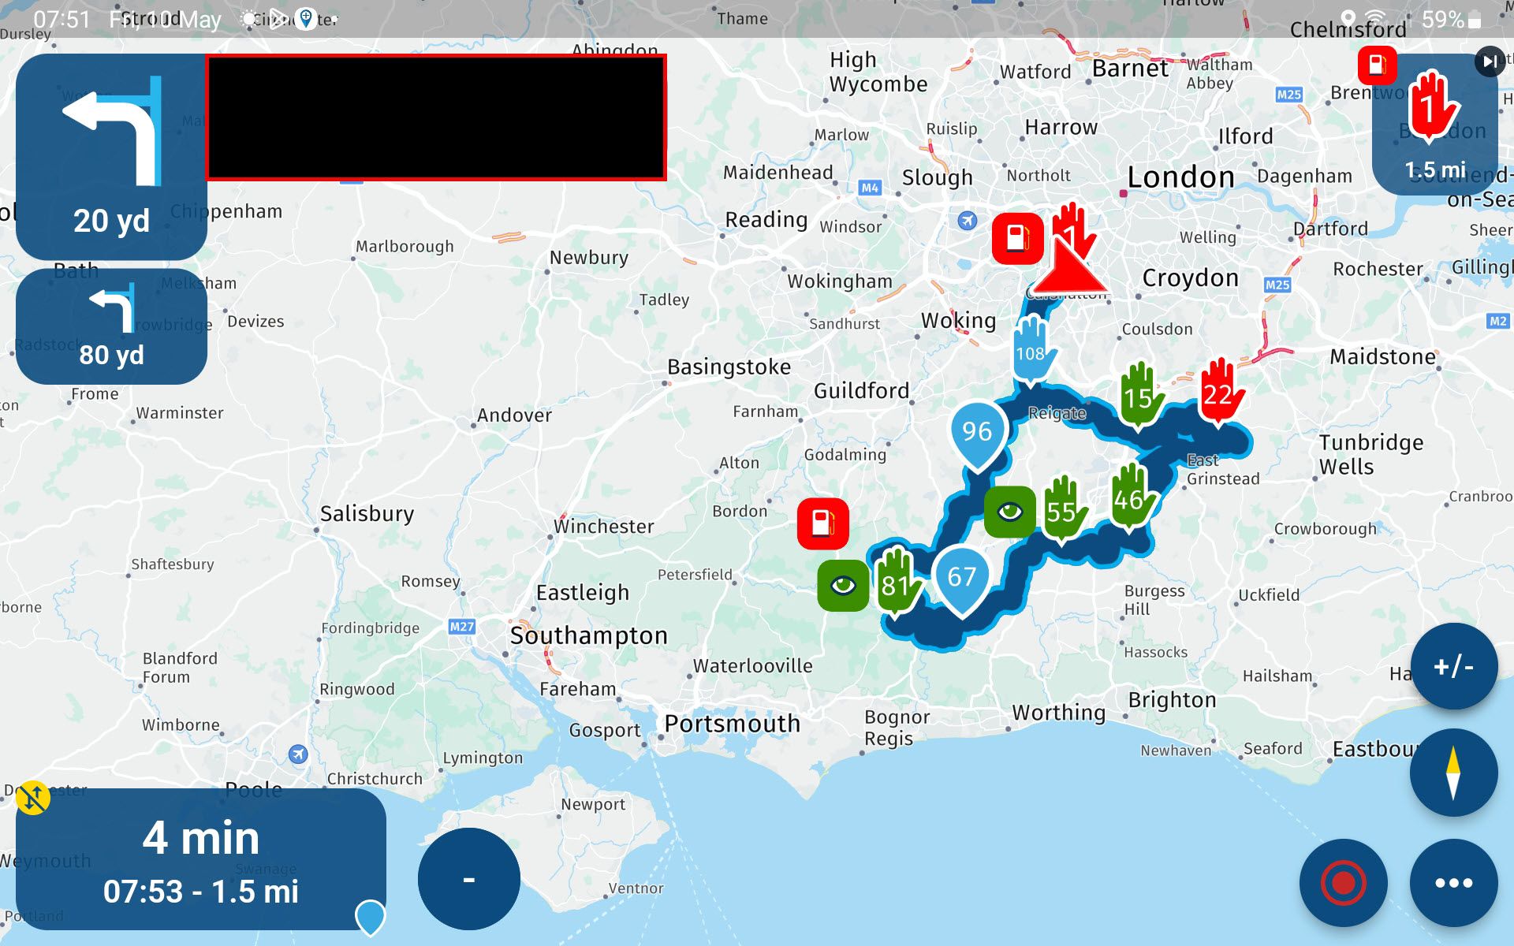Viewport: 1514px width, 946px height.
Task: Tap the Winchester map label
Action: click(x=603, y=527)
